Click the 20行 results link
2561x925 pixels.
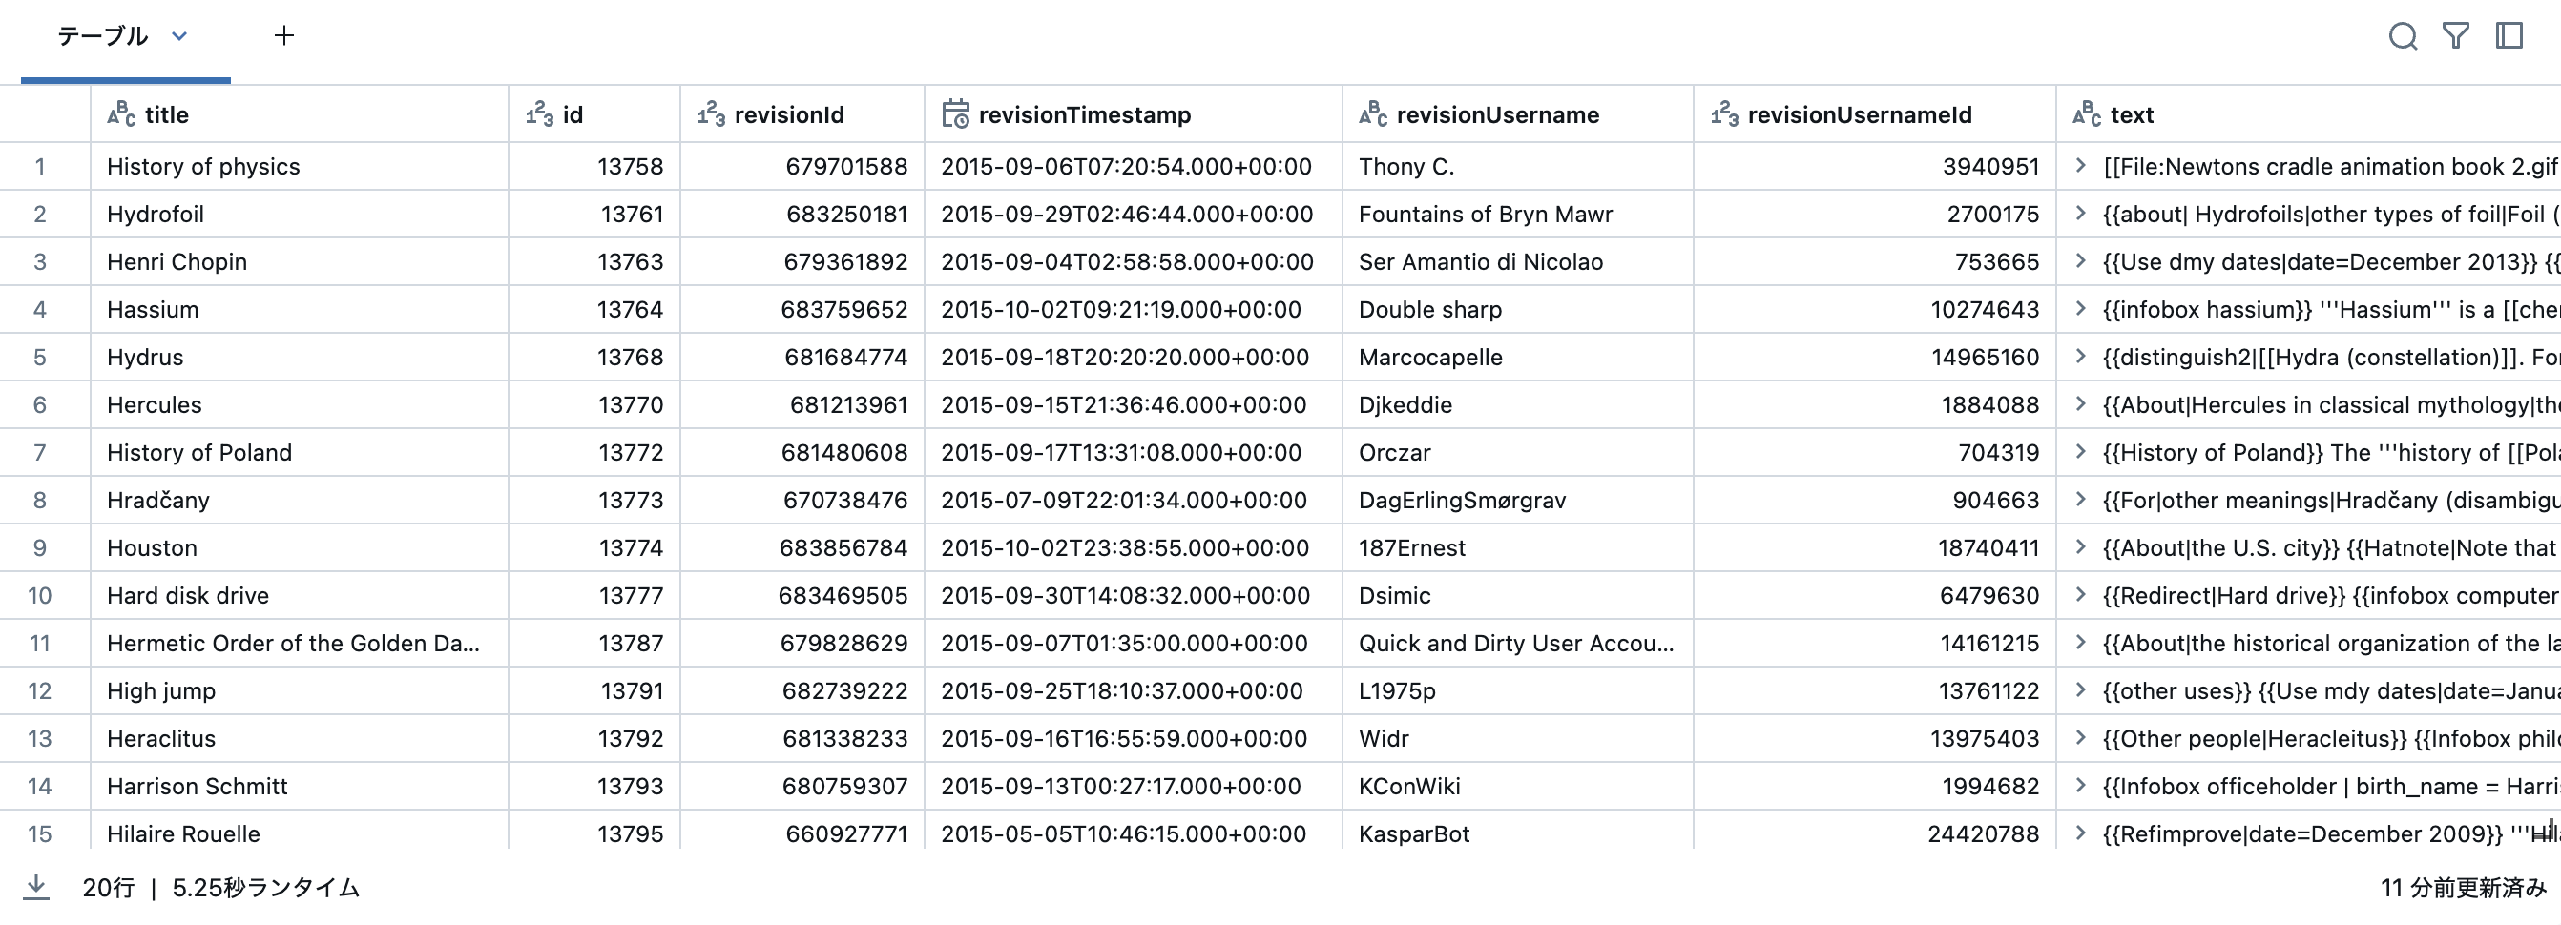tap(108, 885)
